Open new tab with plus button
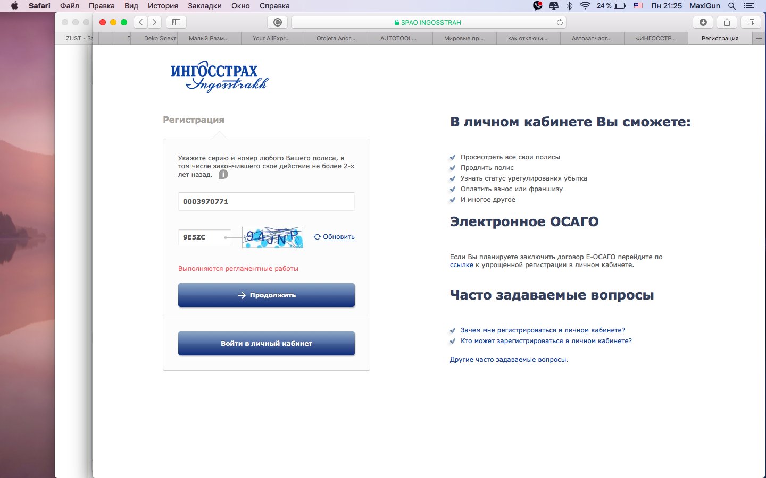766x478 pixels. coord(759,38)
